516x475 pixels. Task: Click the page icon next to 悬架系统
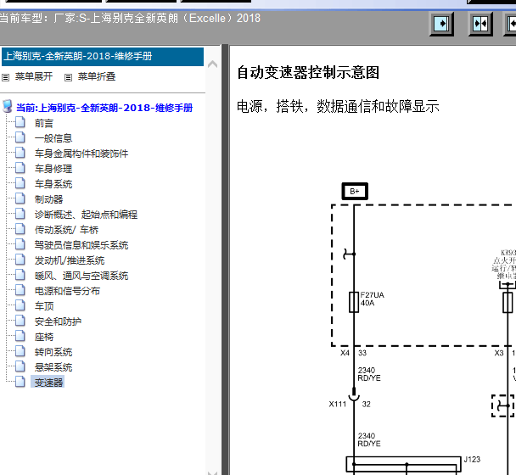click(x=20, y=366)
